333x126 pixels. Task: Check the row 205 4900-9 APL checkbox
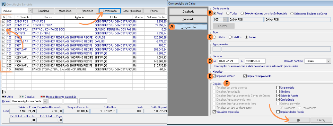pyautogui.click(x=4, y=66)
